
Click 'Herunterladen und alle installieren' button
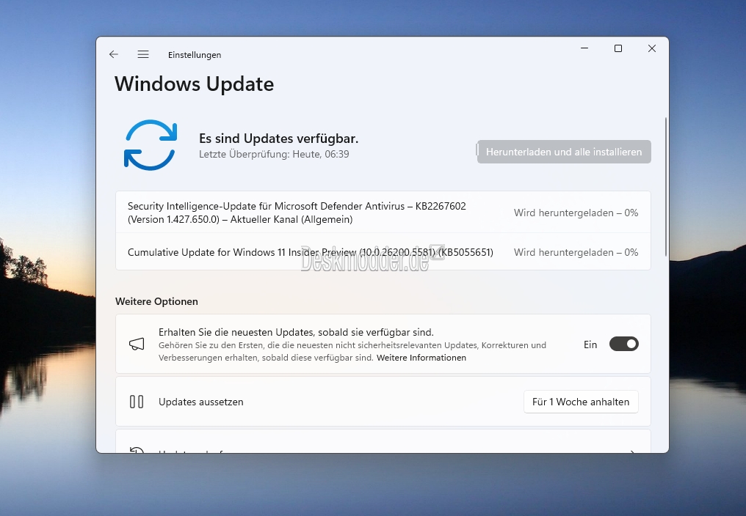tap(564, 152)
